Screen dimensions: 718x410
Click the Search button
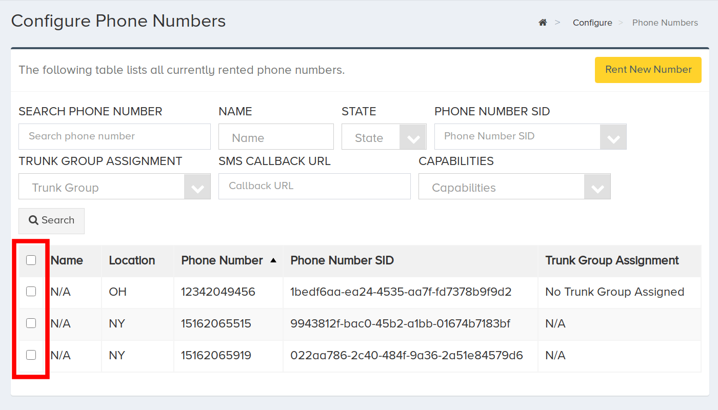51,221
